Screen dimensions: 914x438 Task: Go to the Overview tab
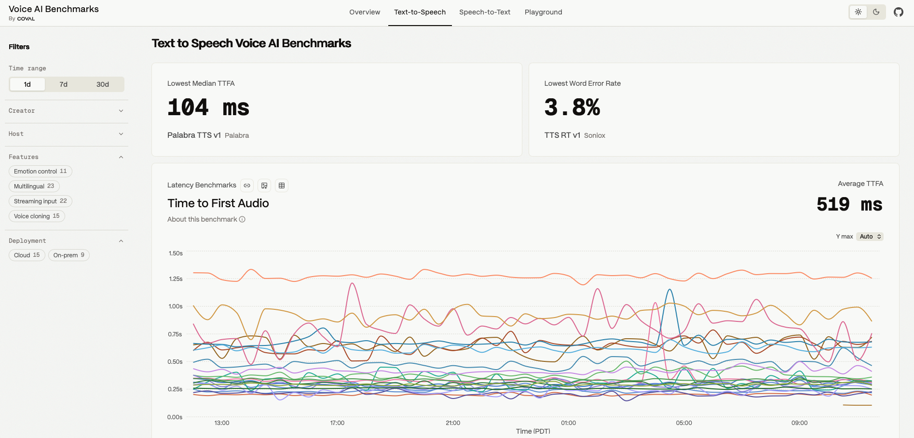[365, 12]
